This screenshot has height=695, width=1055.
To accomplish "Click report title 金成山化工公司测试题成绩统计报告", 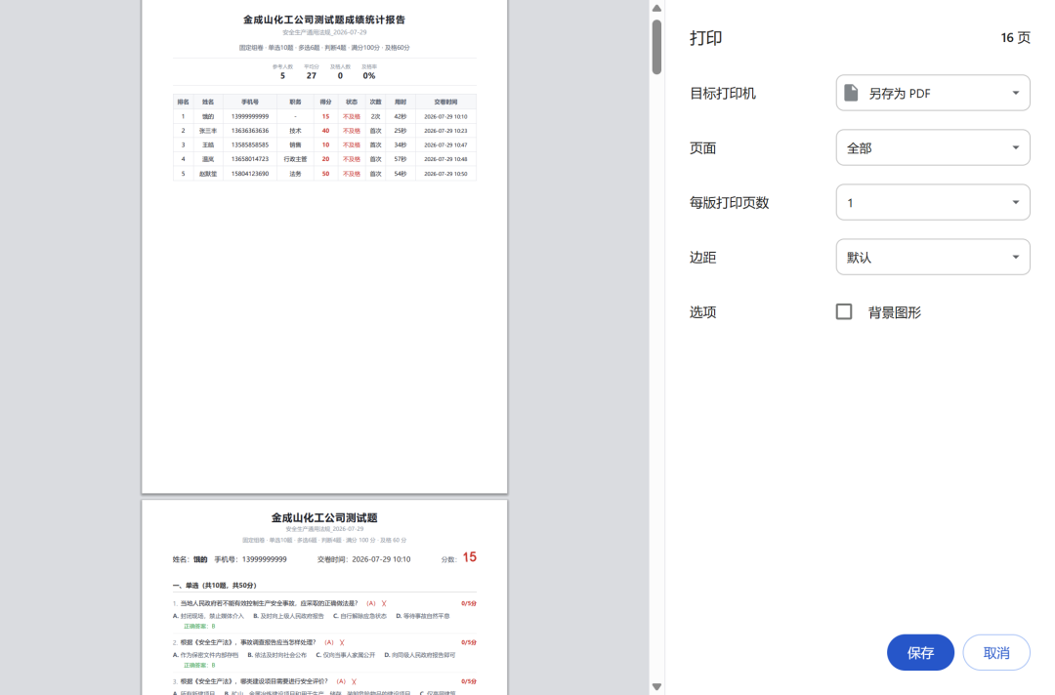I will tap(324, 20).
